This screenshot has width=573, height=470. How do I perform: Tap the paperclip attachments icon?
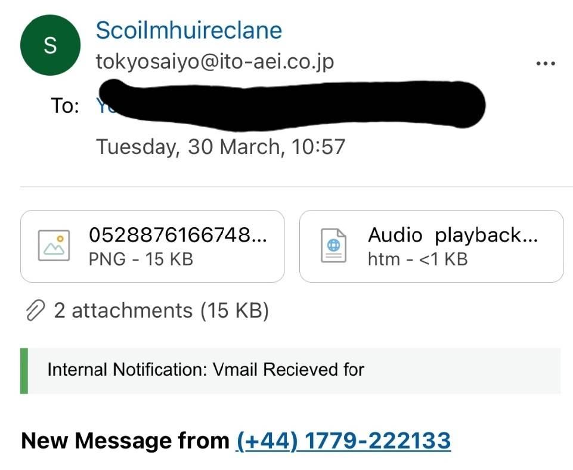(35, 310)
